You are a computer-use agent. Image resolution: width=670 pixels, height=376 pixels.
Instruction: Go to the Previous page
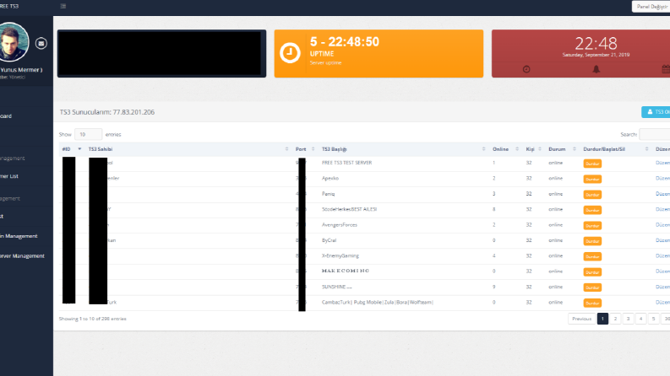coord(581,319)
